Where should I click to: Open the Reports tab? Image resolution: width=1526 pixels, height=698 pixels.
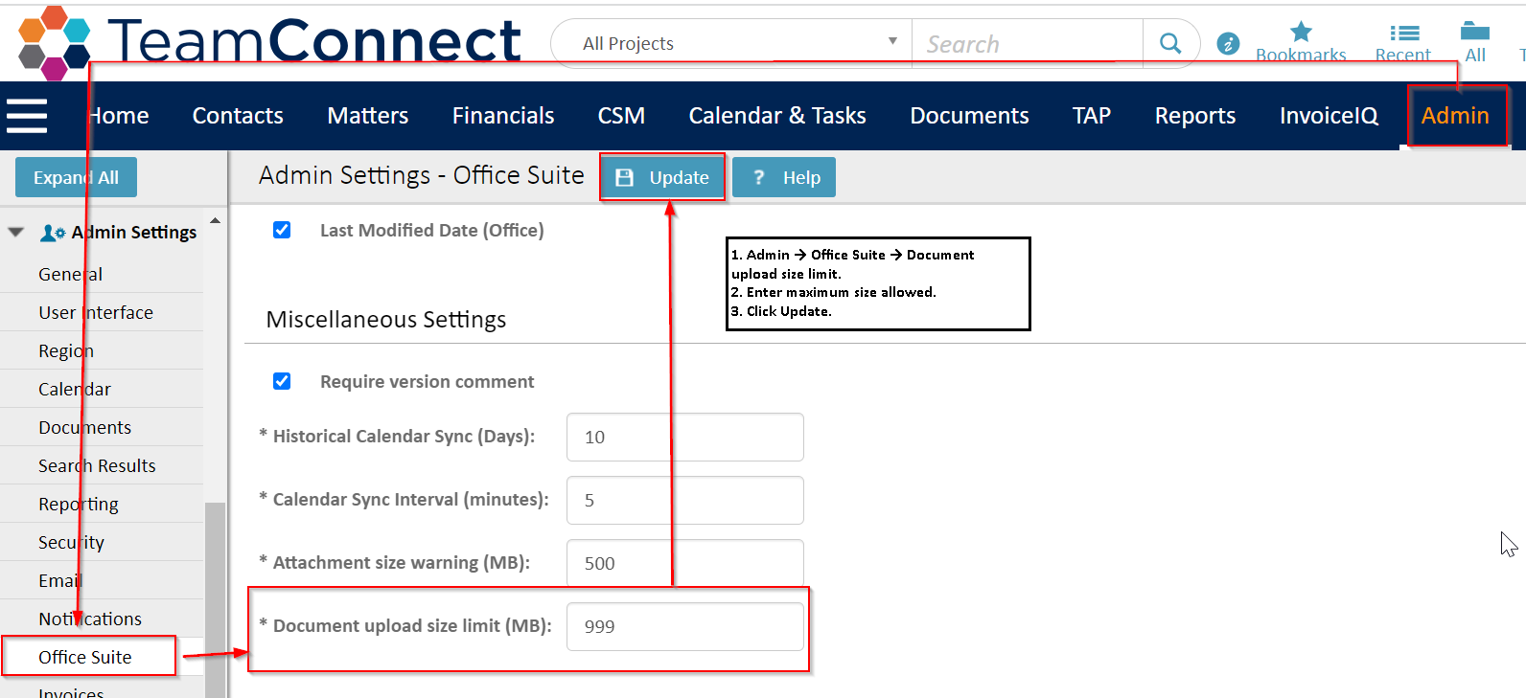[x=1195, y=116]
